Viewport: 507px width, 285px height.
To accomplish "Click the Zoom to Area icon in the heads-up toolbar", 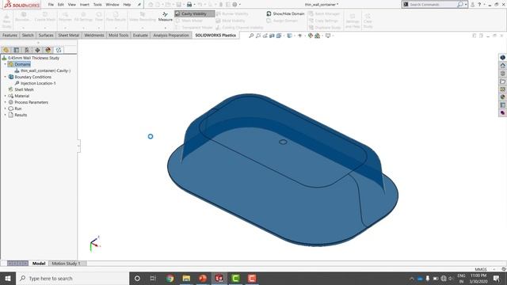I will [x=258, y=36].
